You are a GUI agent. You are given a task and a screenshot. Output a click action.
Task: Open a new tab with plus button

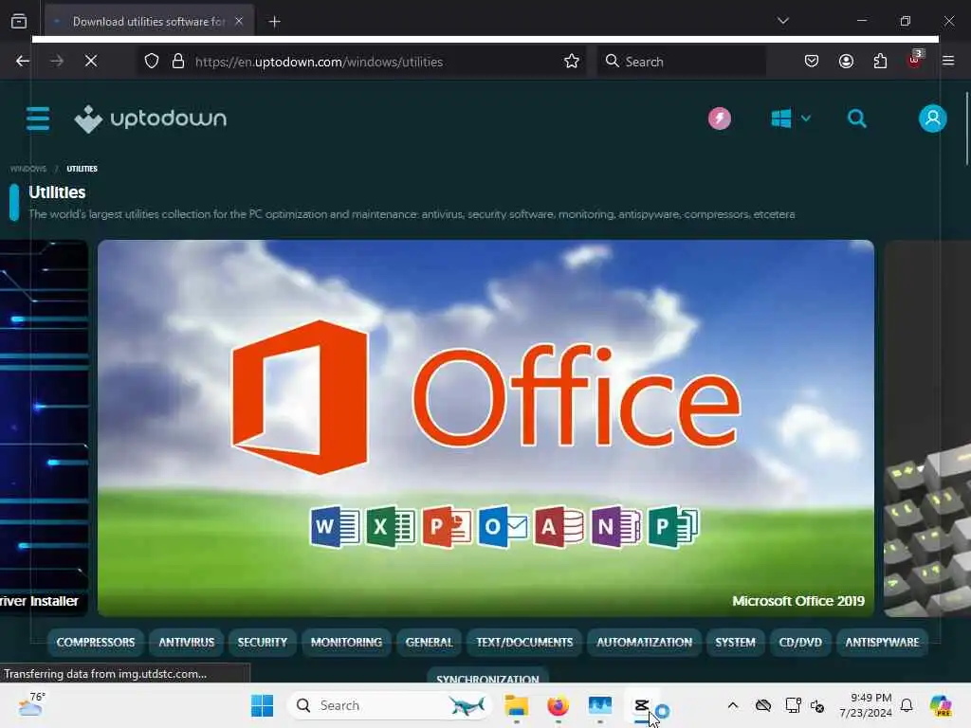click(274, 22)
